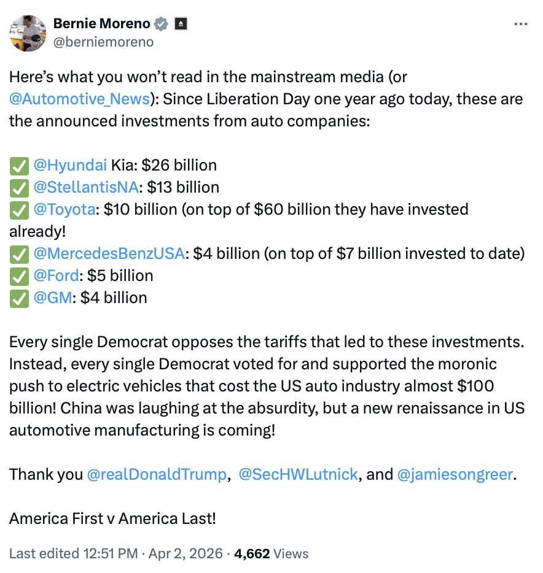Open the three-dot more options menu
This screenshot has height=573, width=543.
(x=520, y=24)
